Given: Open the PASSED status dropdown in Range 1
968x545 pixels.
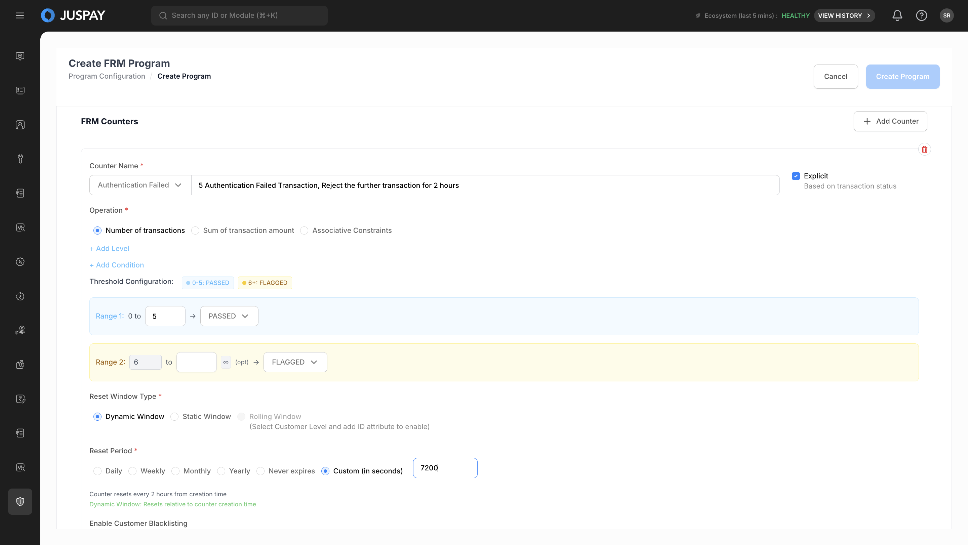Looking at the screenshot, I should coord(229,316).
